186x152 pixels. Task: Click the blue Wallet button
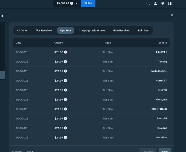click(x=88, y=4)
